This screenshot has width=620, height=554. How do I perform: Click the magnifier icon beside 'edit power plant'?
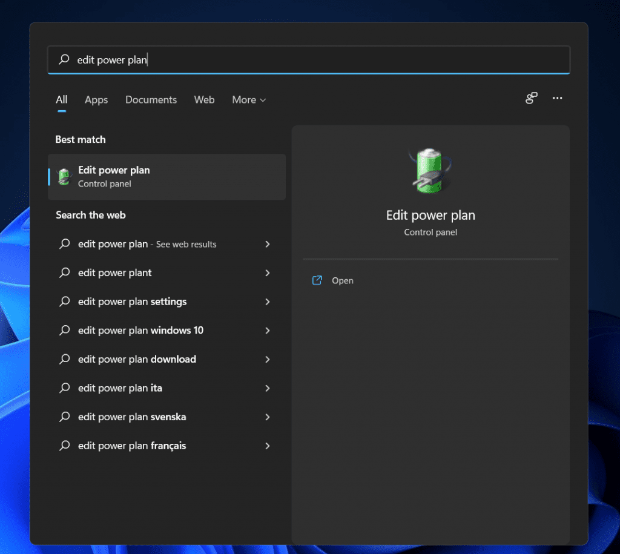coord(64,272)
